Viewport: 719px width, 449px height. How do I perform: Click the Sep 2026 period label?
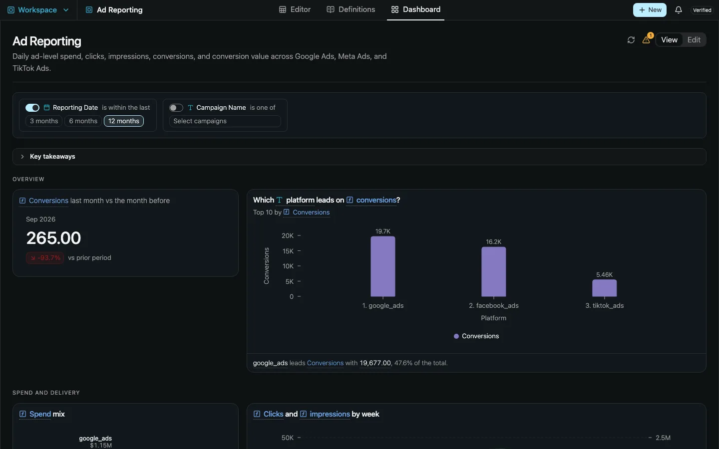coord(40,220)
